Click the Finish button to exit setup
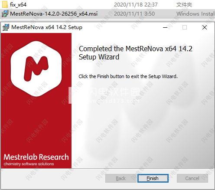 (153, 178)
